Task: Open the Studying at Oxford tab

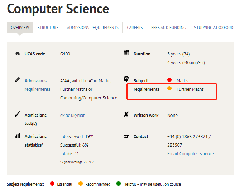Action: tap(213, 28)
